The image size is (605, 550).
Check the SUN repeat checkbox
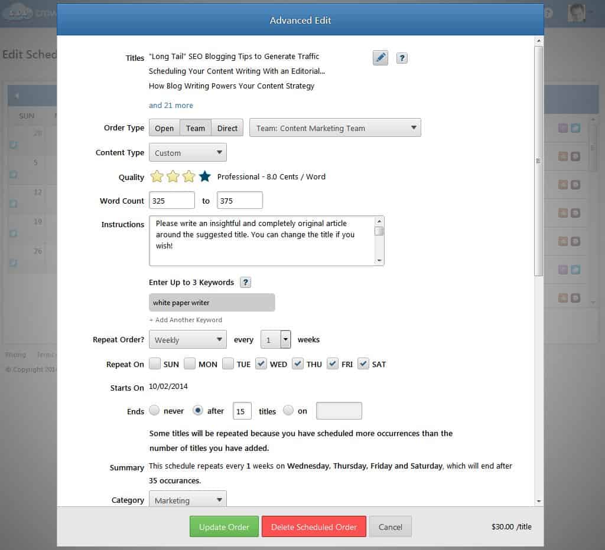click(155, 364)
